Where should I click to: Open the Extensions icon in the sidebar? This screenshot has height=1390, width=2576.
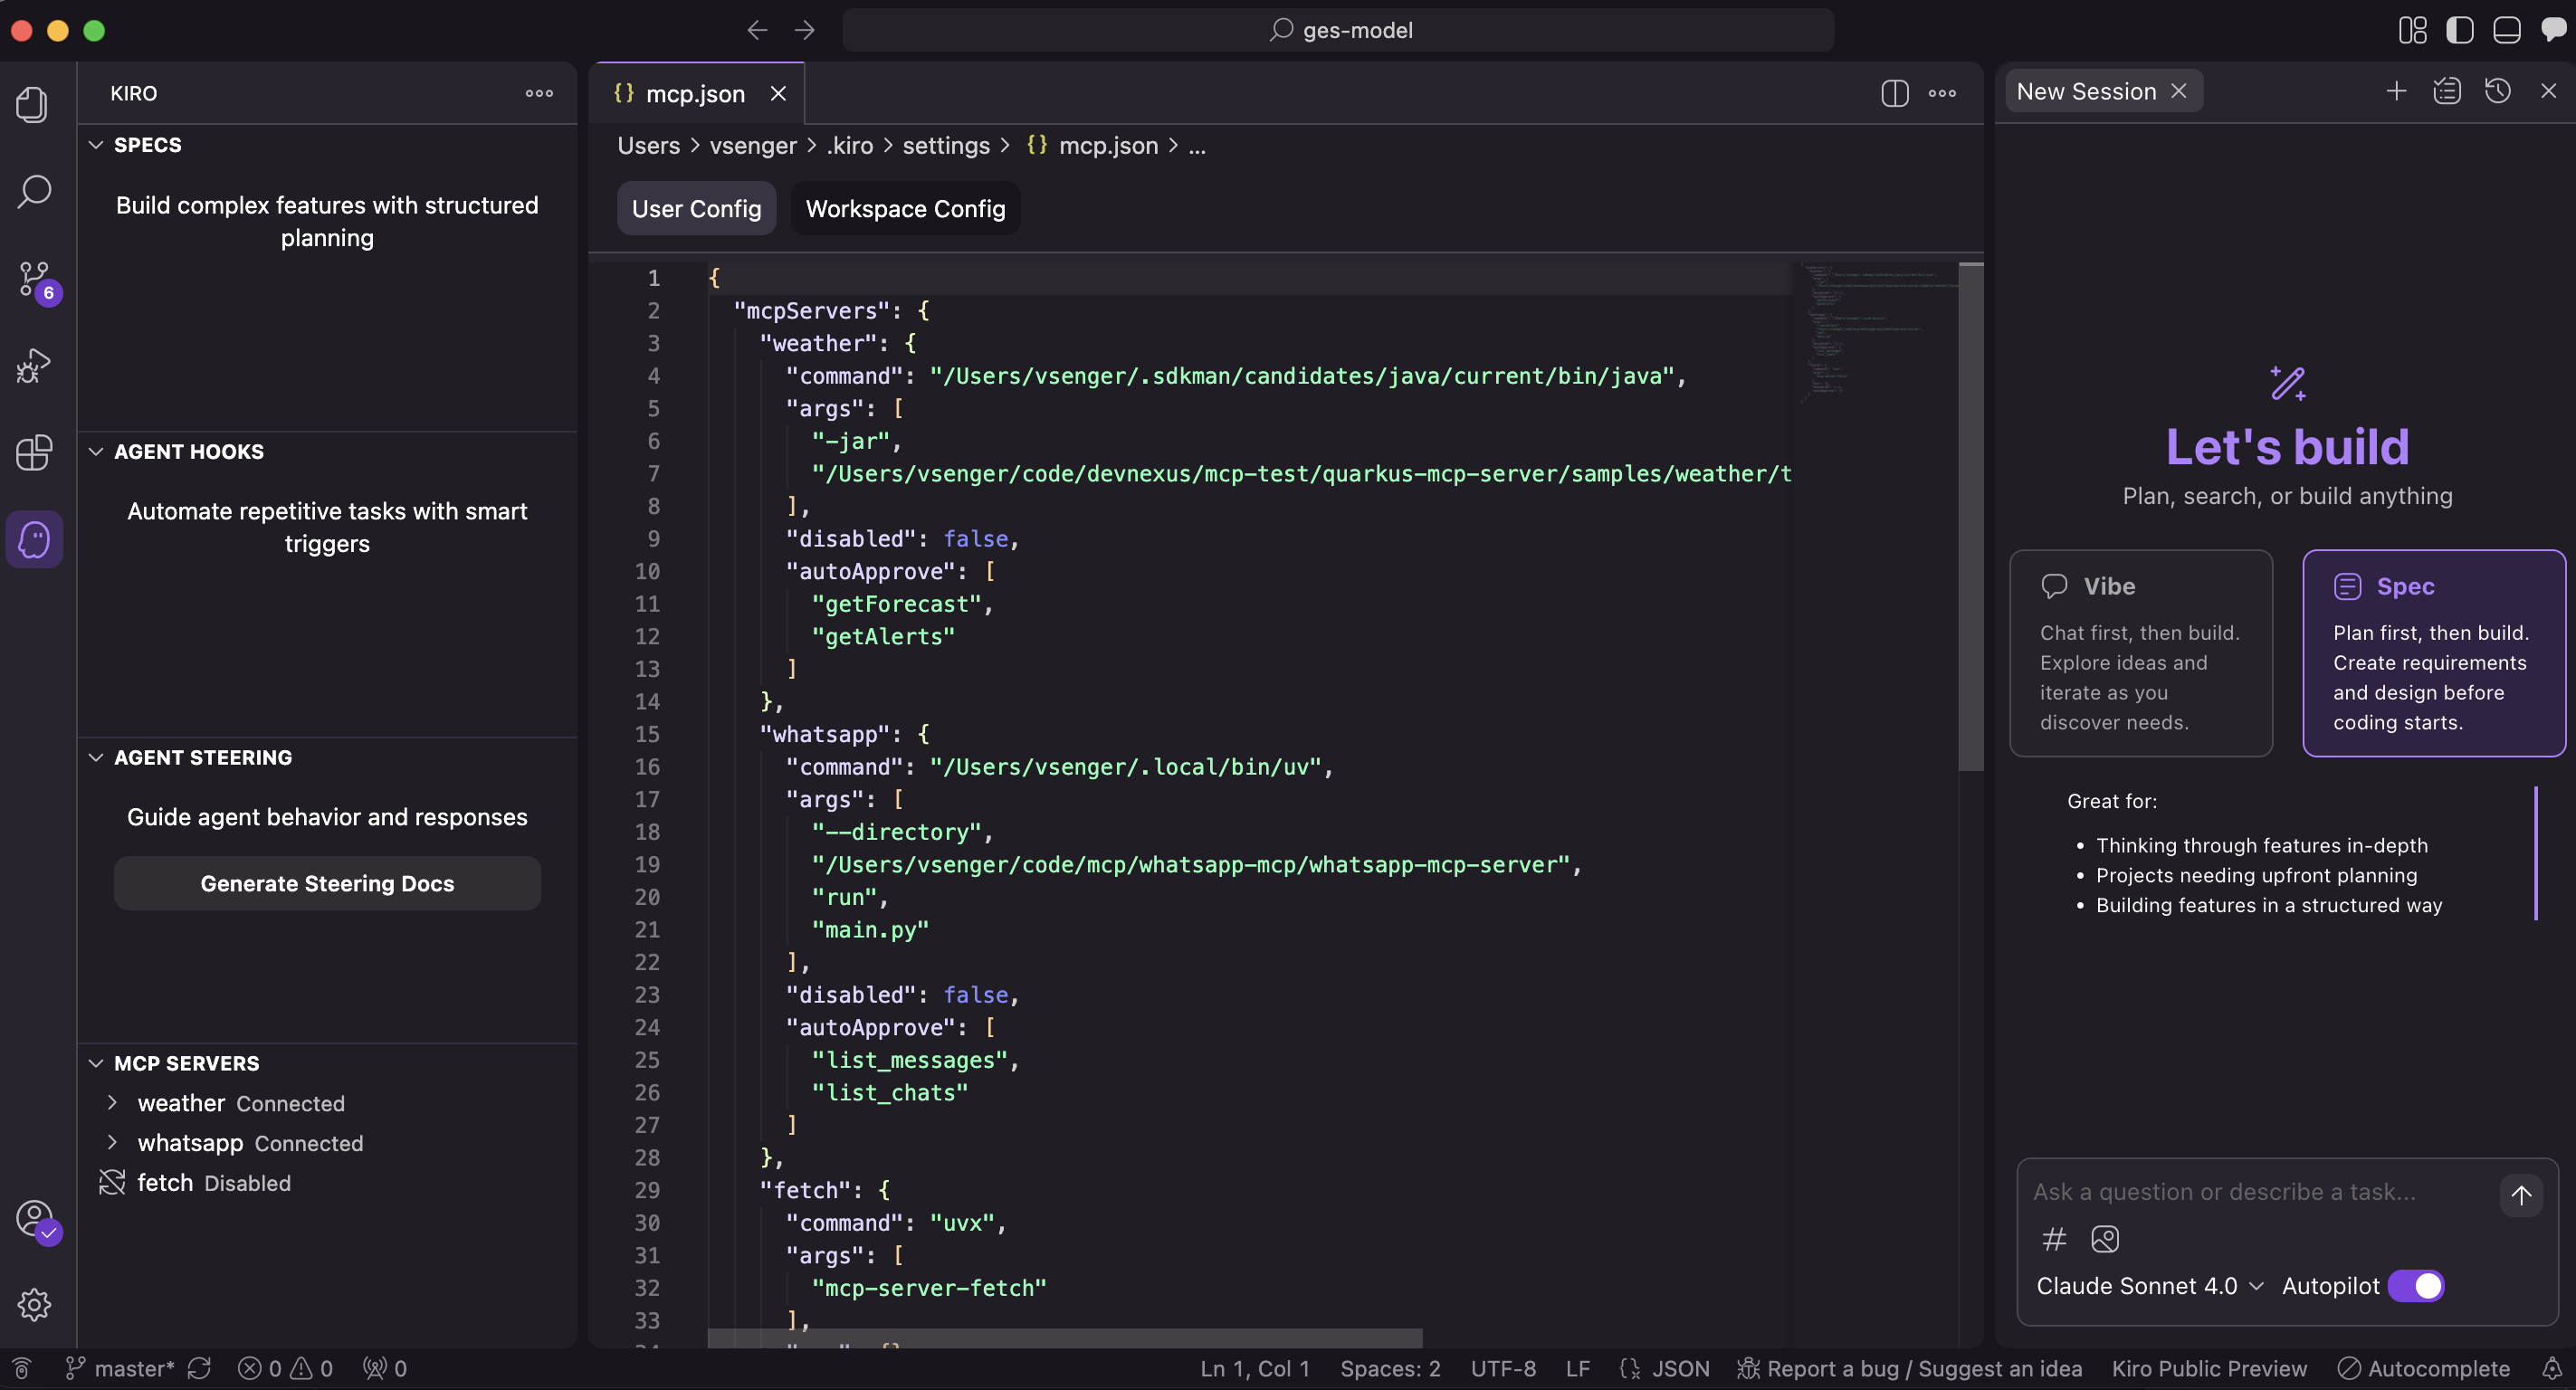point(34,453)
